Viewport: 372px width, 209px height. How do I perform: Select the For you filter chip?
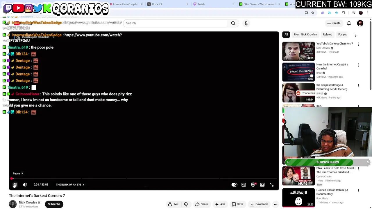343,35
